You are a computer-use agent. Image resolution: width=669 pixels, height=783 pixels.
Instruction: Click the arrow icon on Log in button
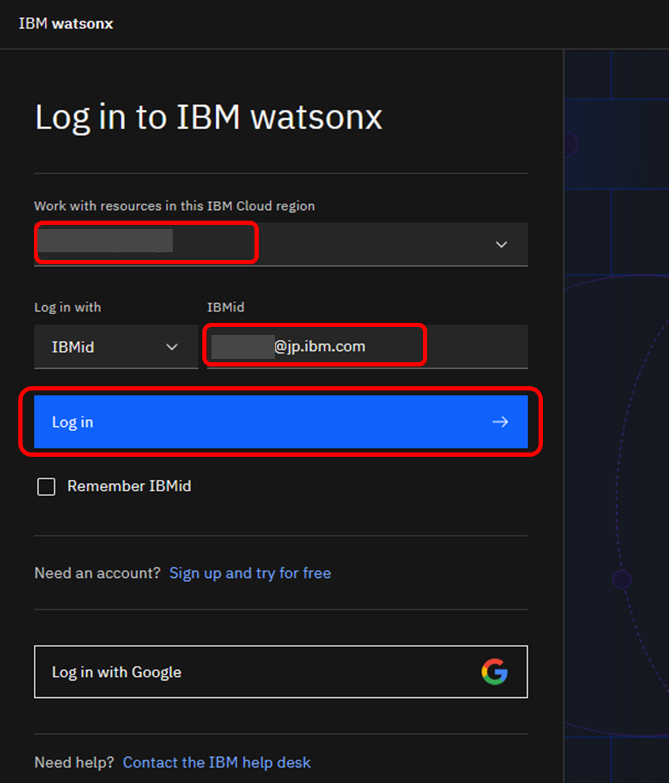[x=500, y=422]
